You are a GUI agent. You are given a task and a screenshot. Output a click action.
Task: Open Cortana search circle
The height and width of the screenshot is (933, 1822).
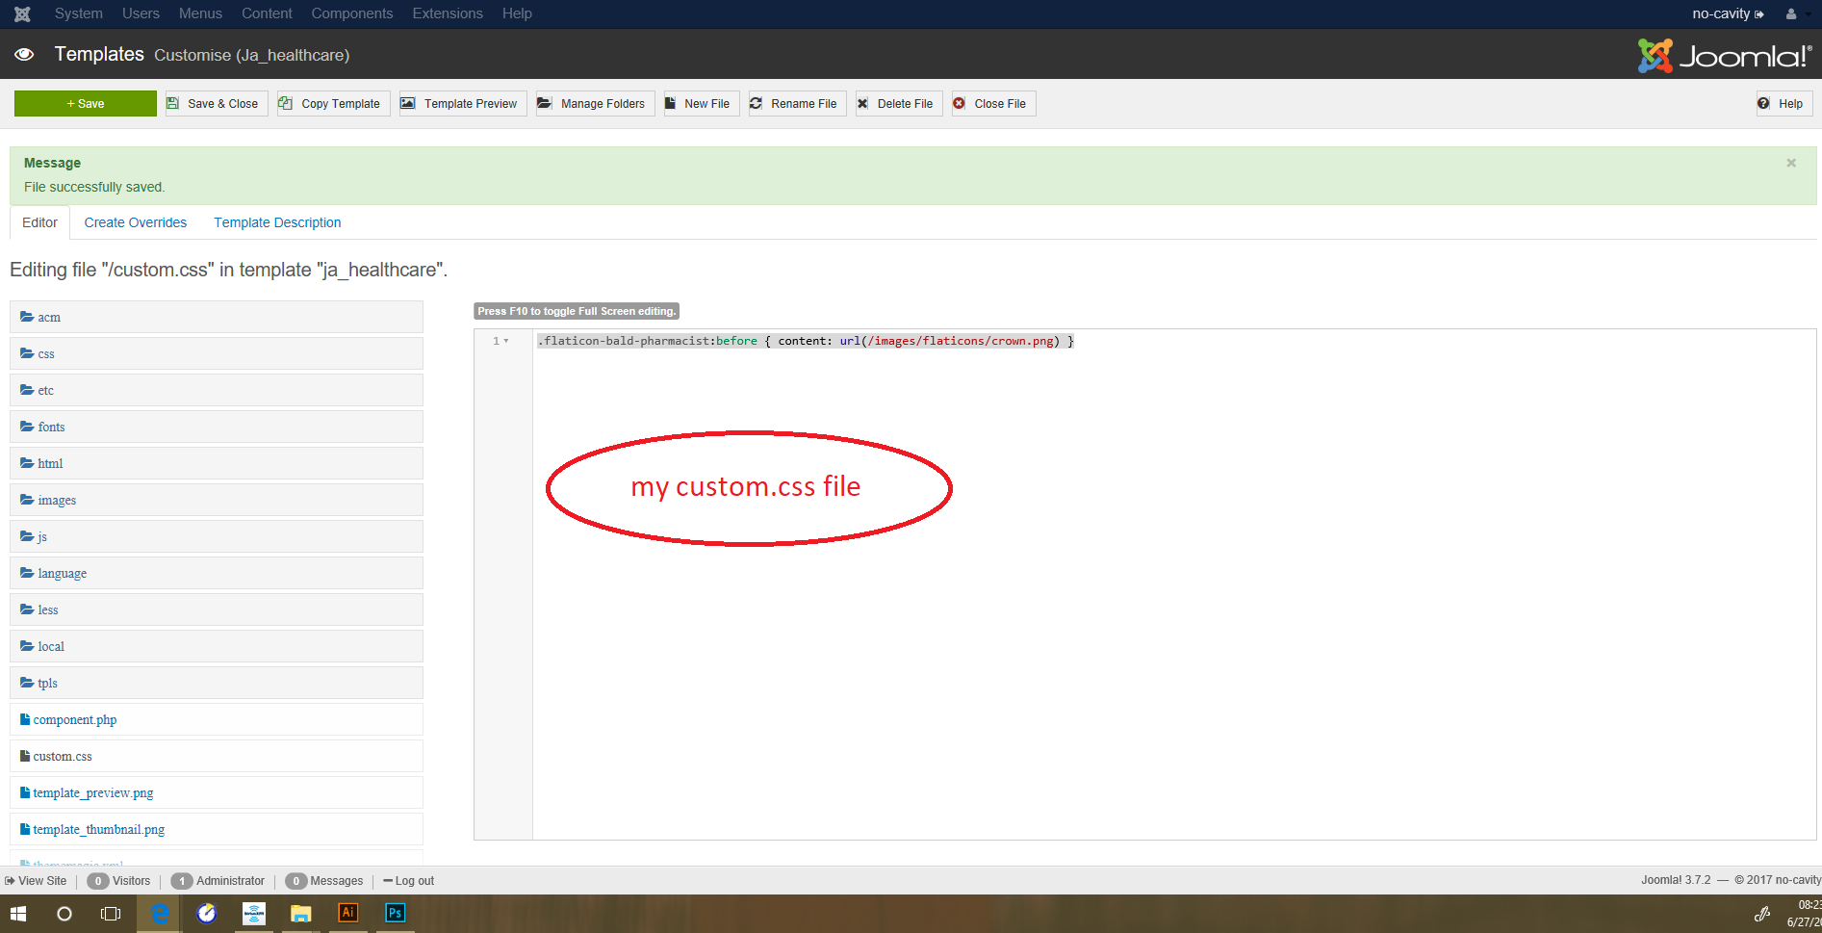click(64, 913)
